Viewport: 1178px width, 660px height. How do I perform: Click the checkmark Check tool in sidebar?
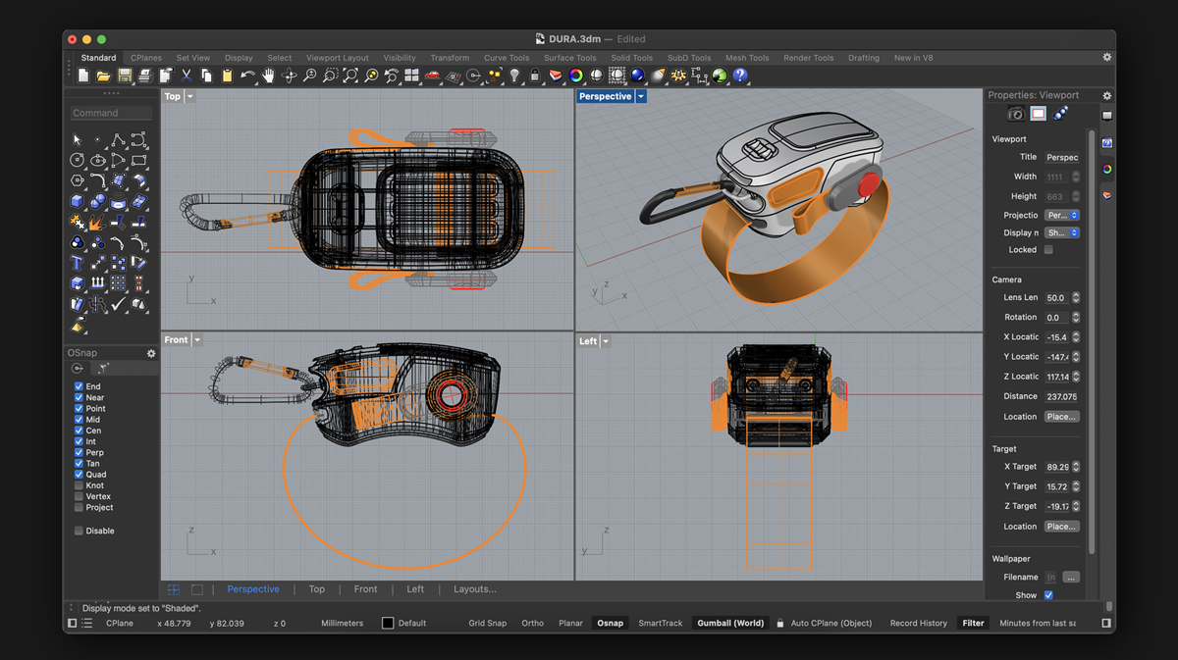pos(118,304)
